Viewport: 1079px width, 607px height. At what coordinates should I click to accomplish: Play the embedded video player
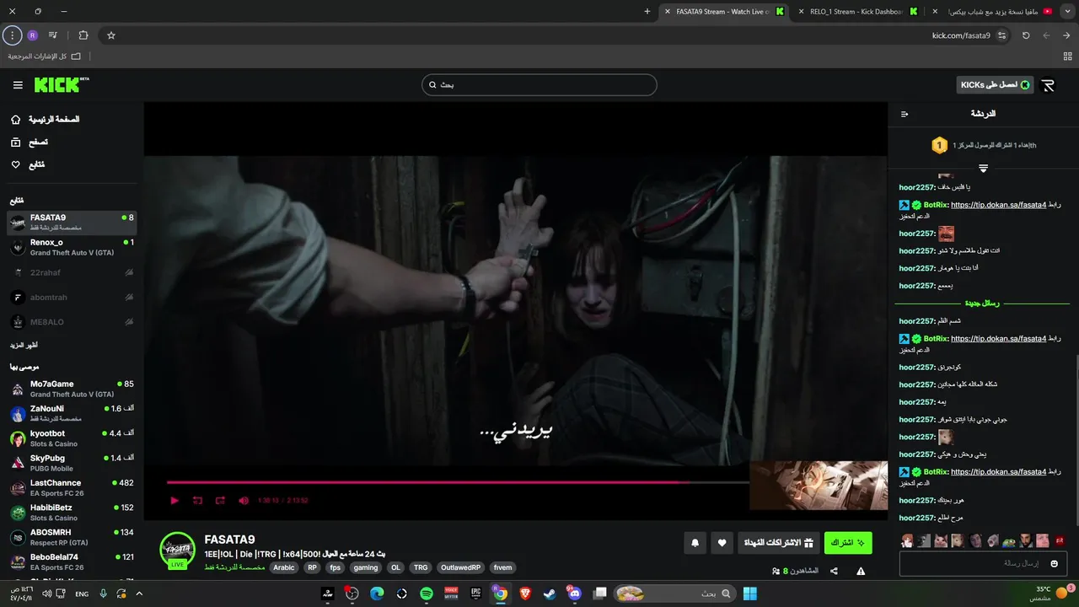pos(174,500)
